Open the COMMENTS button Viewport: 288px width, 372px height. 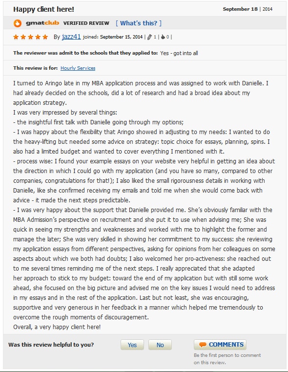[x=220, y=345]
